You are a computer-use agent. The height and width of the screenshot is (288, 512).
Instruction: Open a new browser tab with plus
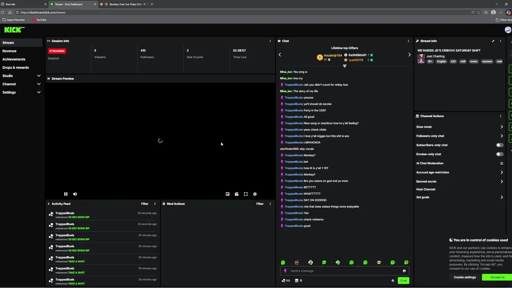coord(152,4)
